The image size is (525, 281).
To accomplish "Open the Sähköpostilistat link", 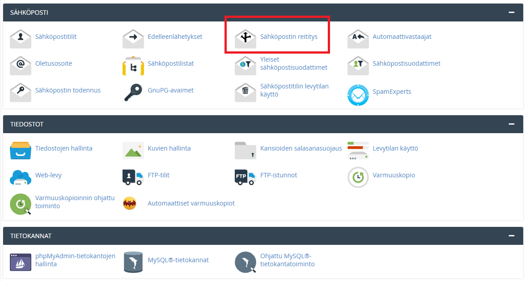I will pyautogui.click(x=171, y=63).
